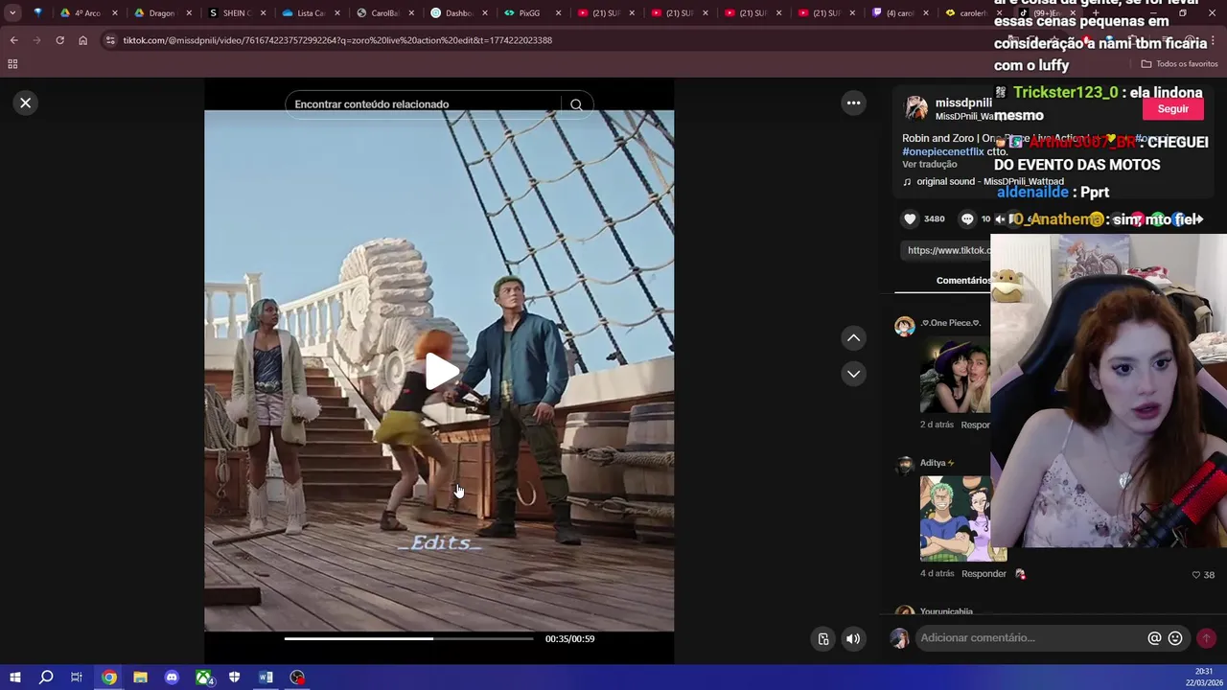Open browser home page icon

(x=82, y=40)
